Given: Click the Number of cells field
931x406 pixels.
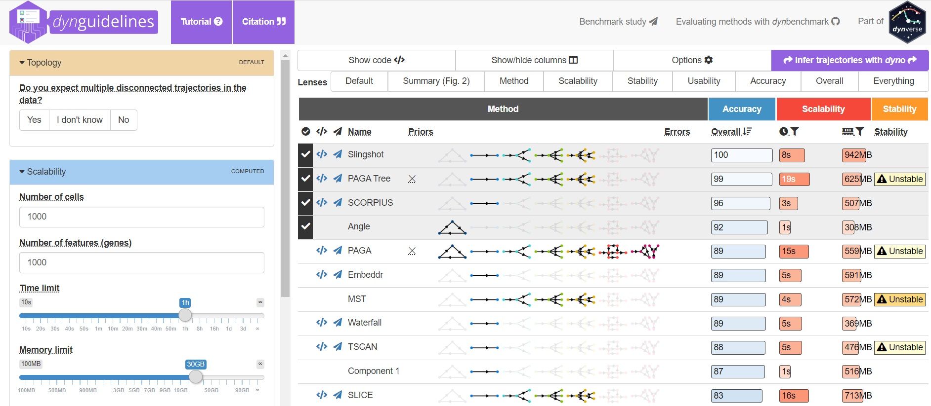Looking at the screenshot, I should [x=142, y=217].
